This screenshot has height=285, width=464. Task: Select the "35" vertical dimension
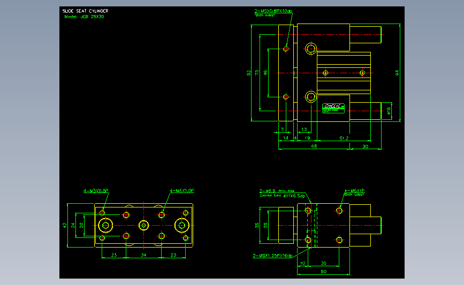click(x=257, y=225)
